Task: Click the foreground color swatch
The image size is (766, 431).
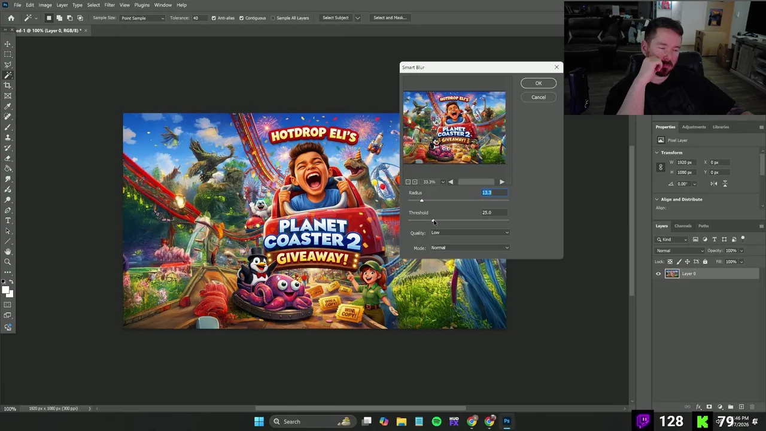Action: tap(5, 290)
